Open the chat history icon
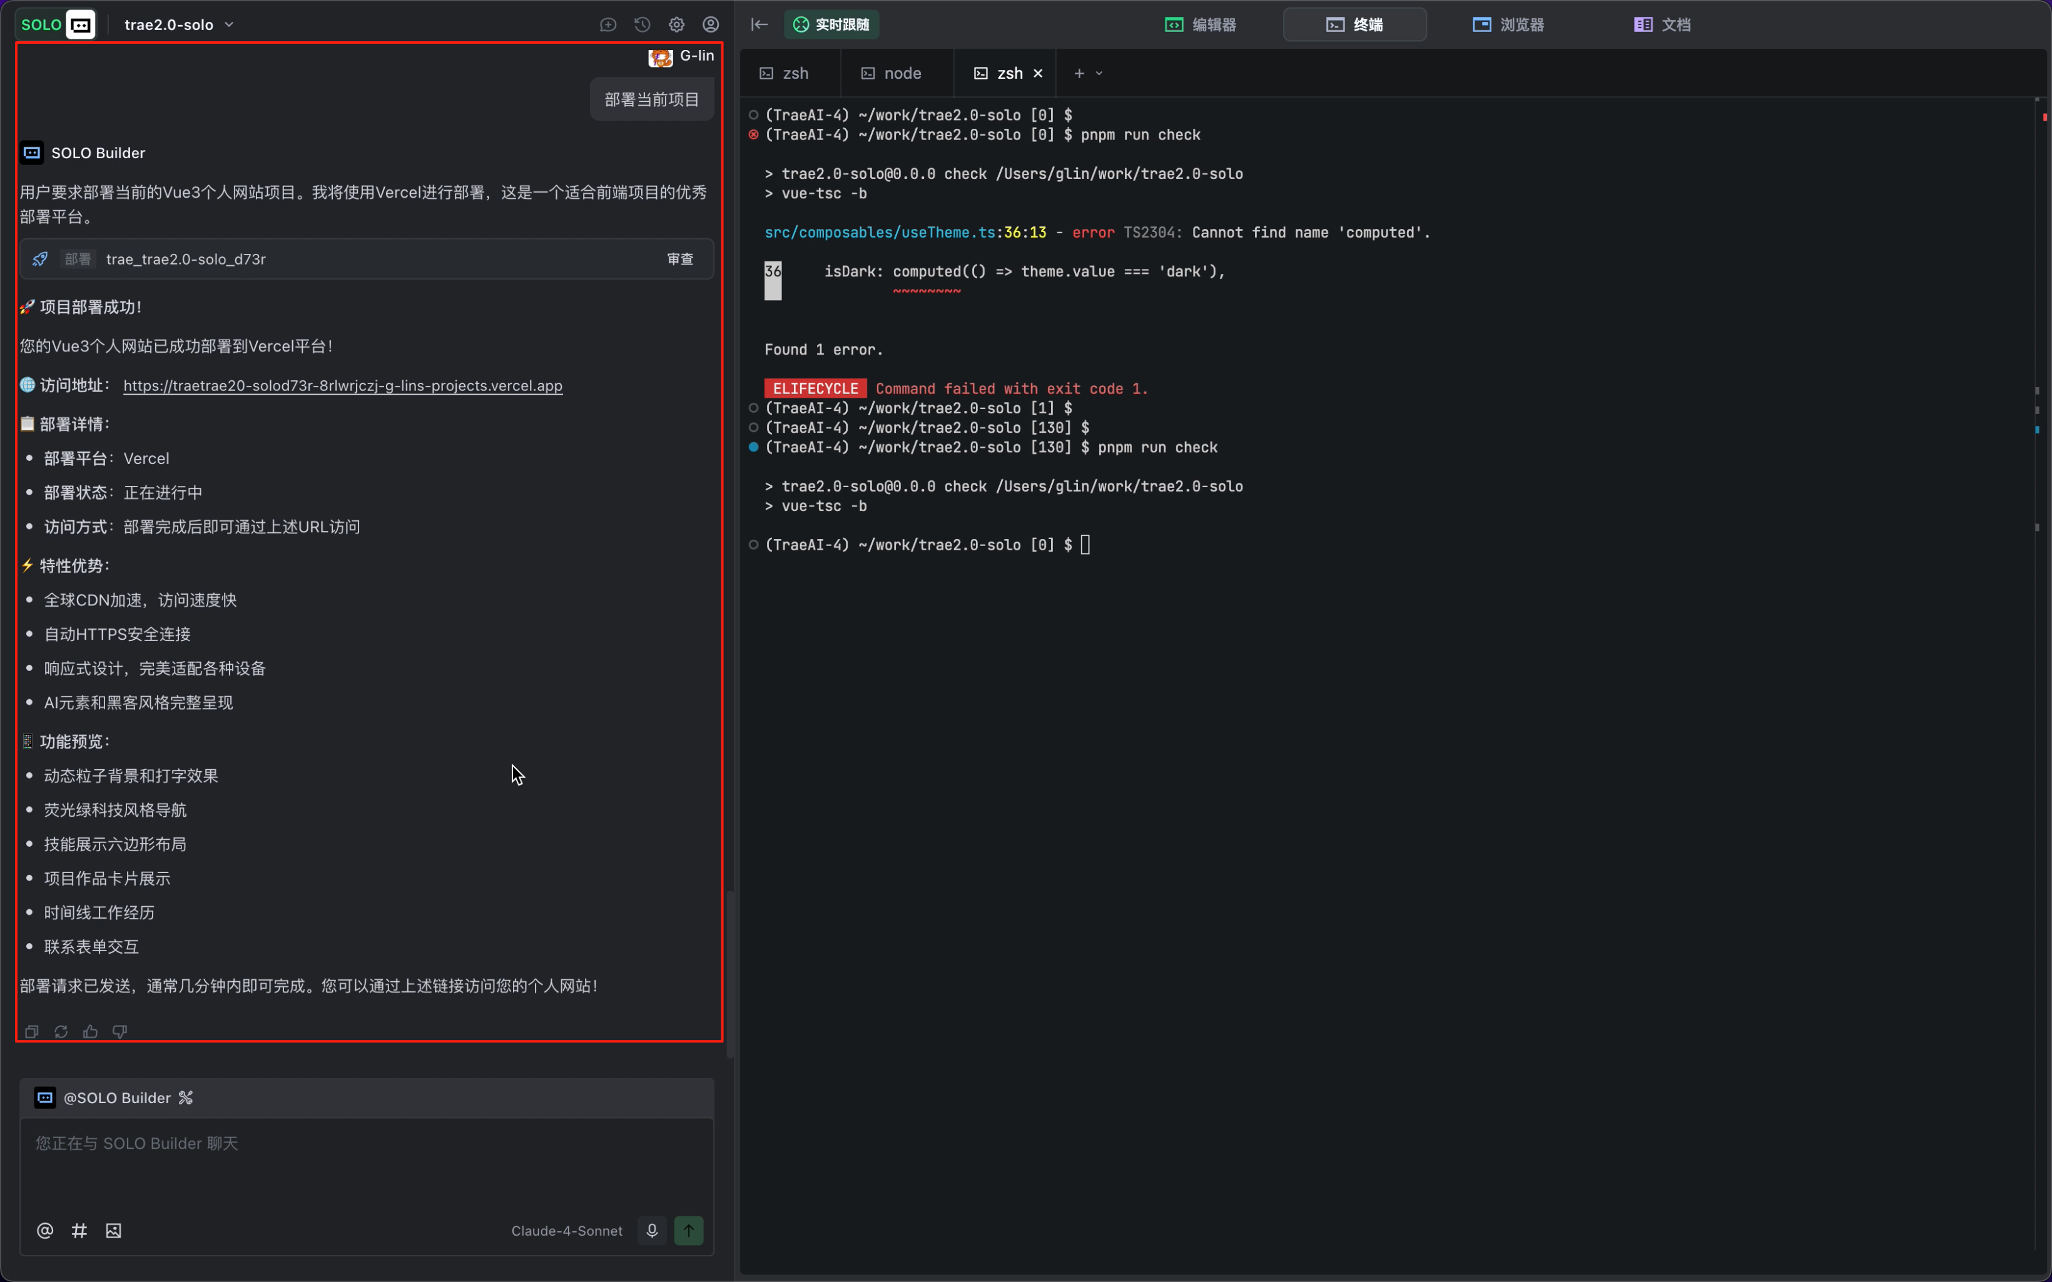This screenshot has width=2052, height=1282. [x=642, y=24]
